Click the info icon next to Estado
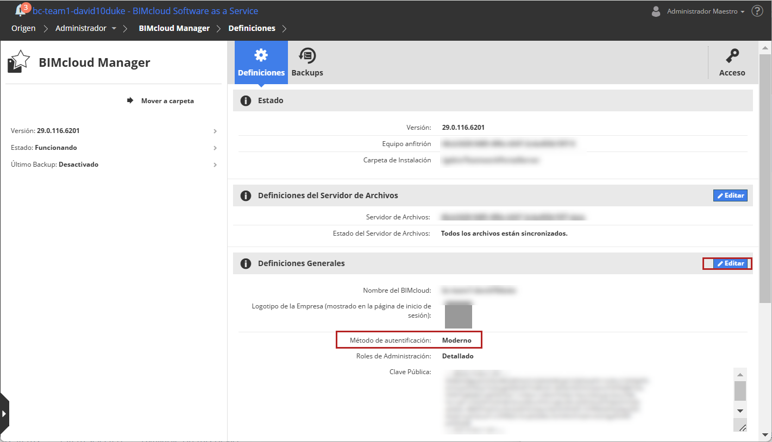The height and width of the screenshot is (442, 772). click(x=246, y=100)
